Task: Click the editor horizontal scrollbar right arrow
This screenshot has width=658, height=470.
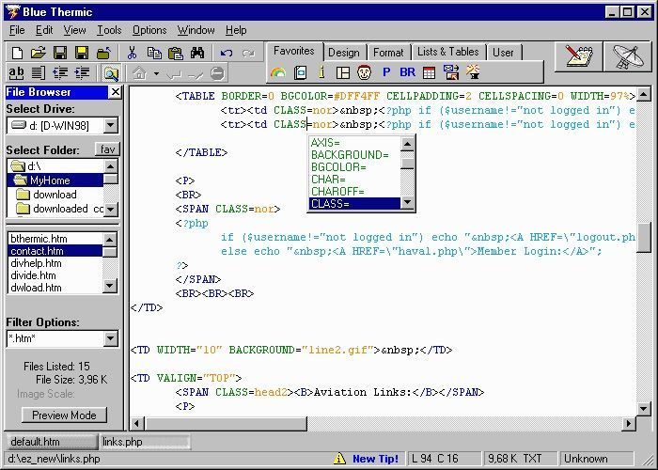Action: tap(628, 423)
